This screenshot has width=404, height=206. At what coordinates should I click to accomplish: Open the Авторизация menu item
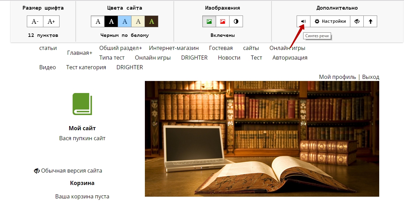click(290, 58)
